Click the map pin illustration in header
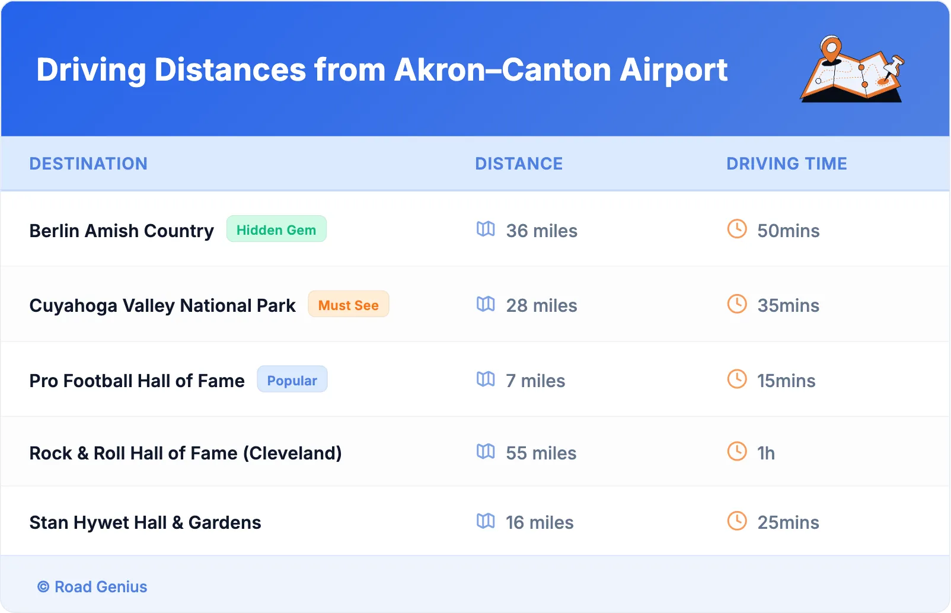This screenshot has width=951, height=613. coord(852,69)
